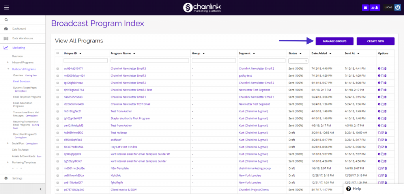404x194 pixels.
Task: View info for program bg526py8ld6c1
Action: (x=379, y=161)
